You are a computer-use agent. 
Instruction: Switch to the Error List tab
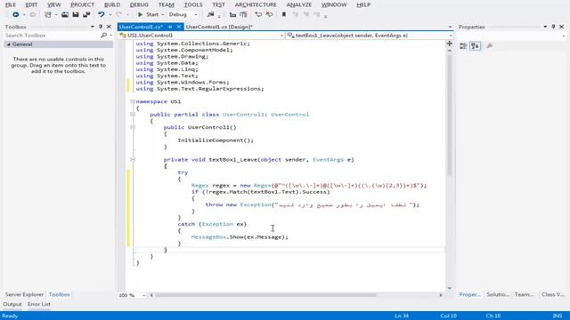point(39,304)
